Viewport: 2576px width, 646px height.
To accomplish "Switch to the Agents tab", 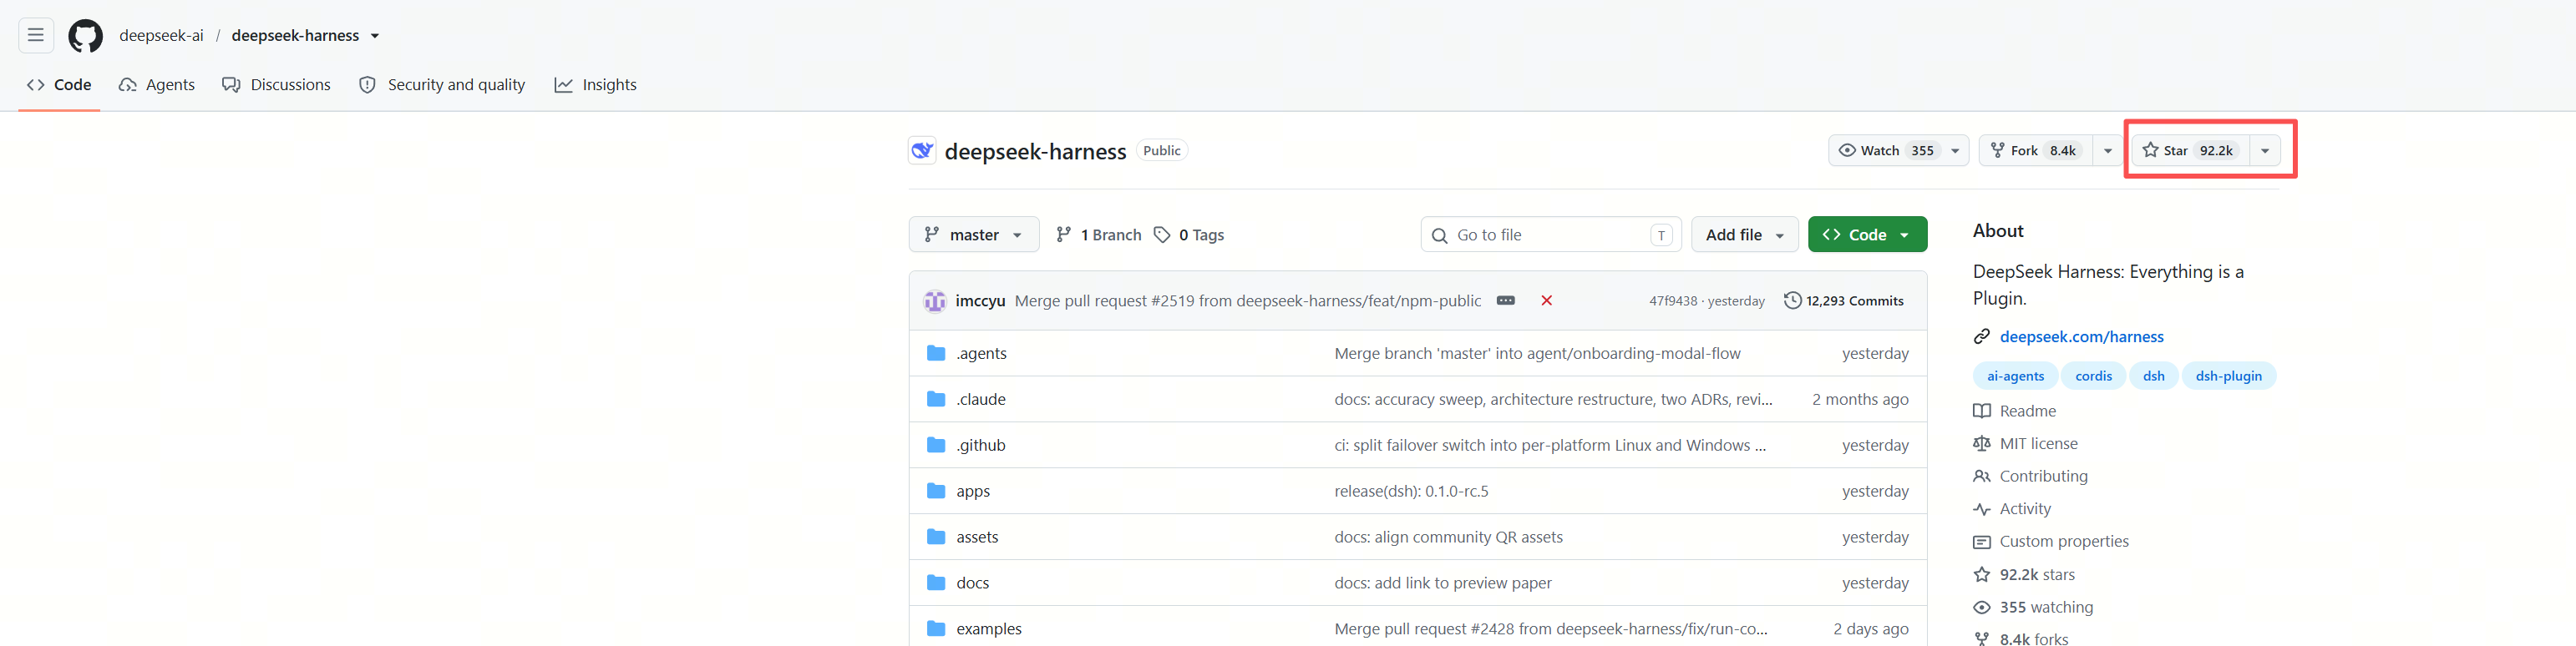I will (157, 85).
